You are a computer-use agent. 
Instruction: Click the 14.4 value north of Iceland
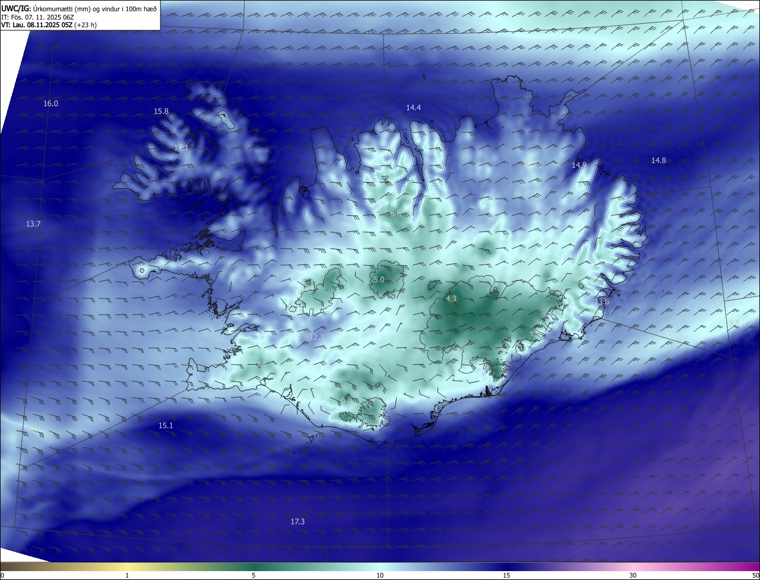413,107
